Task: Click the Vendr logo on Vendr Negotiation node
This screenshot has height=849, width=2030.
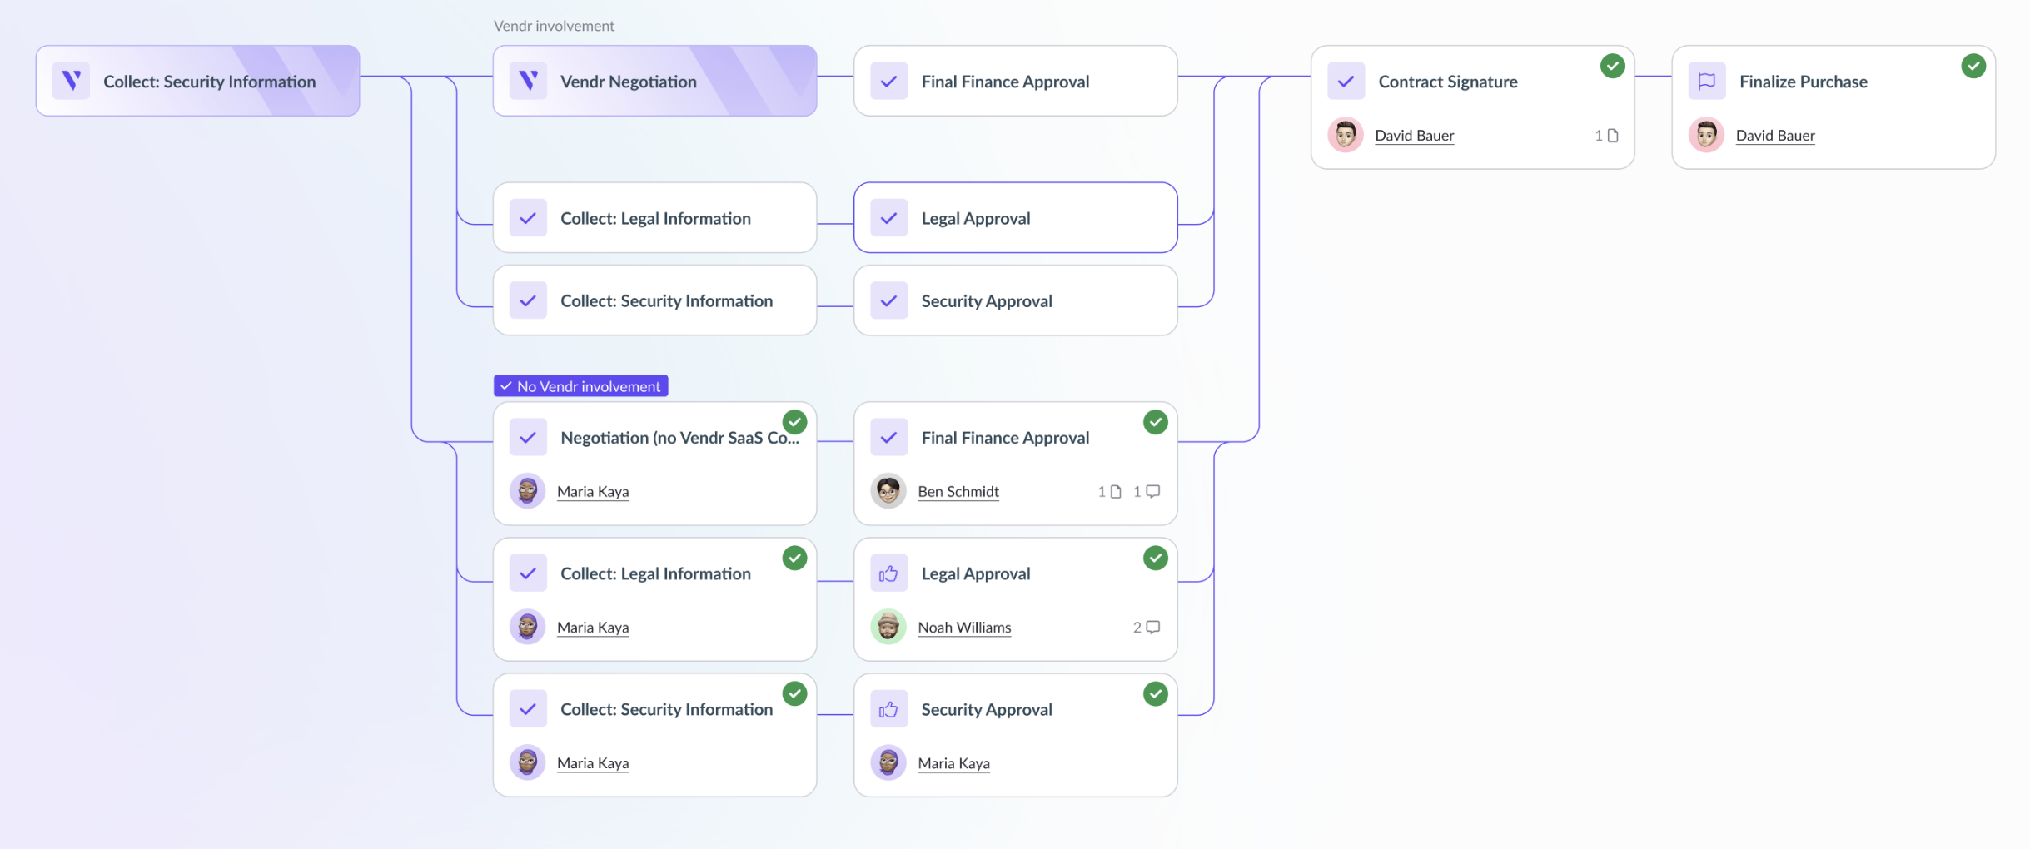Action: [x=529, y=81]
